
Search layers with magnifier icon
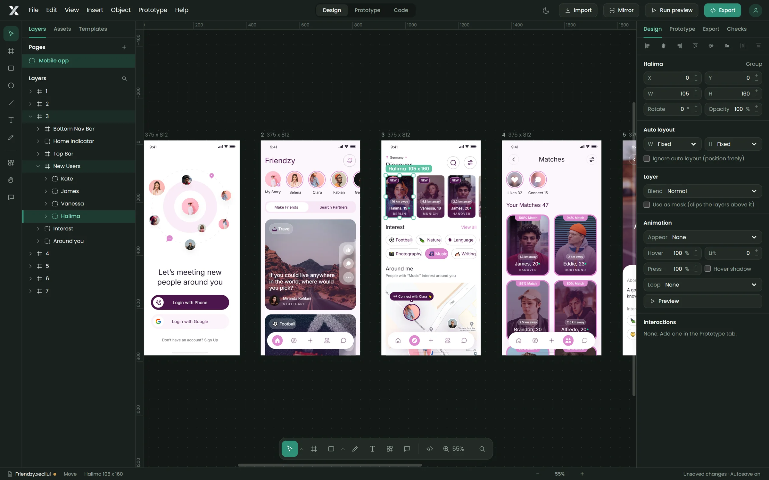124,79
